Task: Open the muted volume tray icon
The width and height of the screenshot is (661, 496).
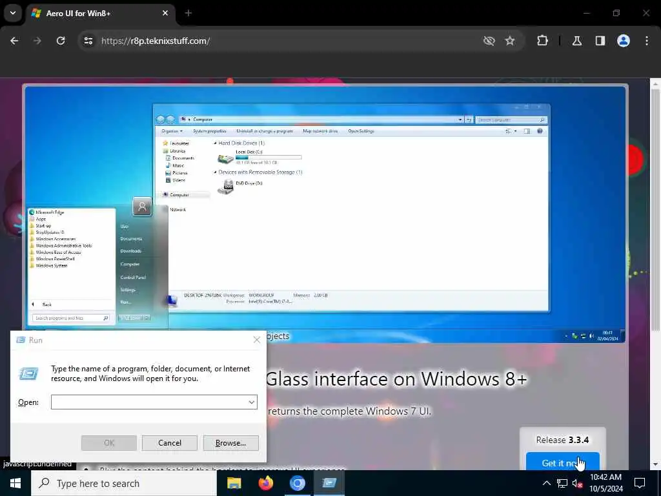Action: tap(578, 483)
